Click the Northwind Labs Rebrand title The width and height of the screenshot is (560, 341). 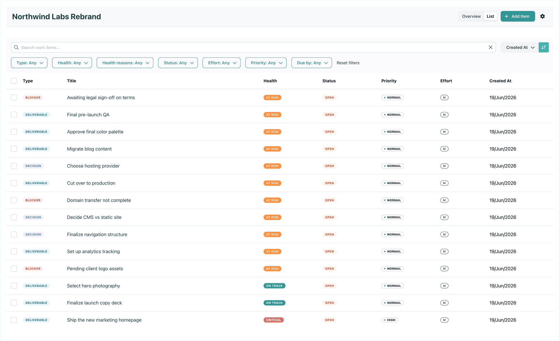(x=57, y=17)
